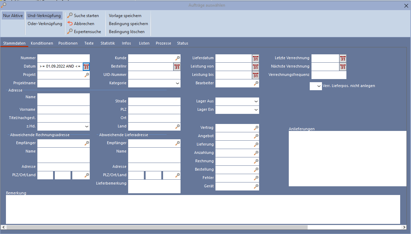The width and height of the screenshot is (411, 234).
Task: Click Vorlage speichern
Action: point(125,16)
